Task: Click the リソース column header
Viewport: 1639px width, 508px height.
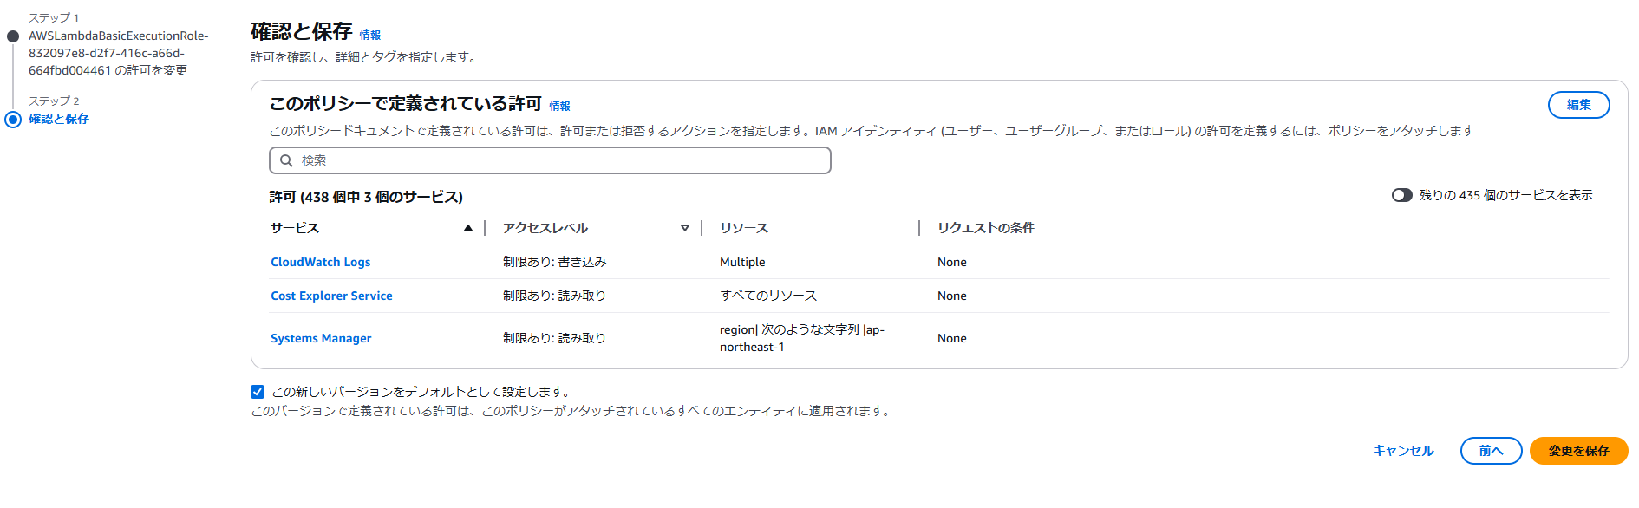Action: click(744, 228)
